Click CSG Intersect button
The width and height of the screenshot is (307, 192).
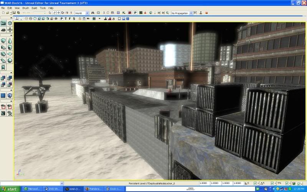[3, 84]
